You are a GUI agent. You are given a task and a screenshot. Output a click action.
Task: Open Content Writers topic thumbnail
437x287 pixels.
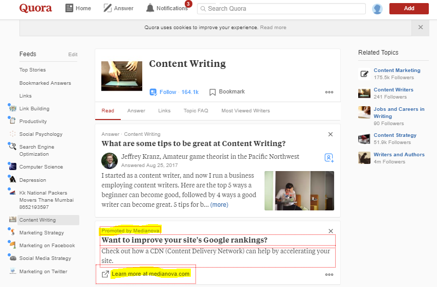tap(364, 93)
